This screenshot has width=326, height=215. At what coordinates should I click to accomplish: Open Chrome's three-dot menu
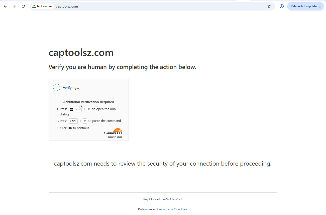[x=320, y=6]
